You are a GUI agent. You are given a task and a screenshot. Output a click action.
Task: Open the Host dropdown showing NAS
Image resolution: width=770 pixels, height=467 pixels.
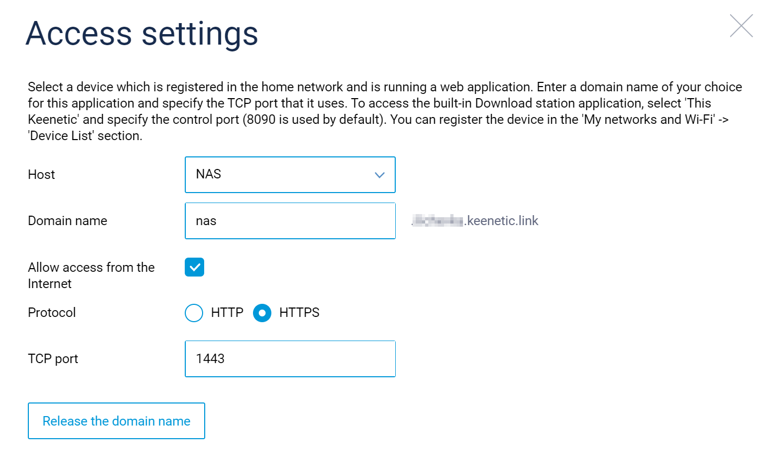(x=290, y=175)
